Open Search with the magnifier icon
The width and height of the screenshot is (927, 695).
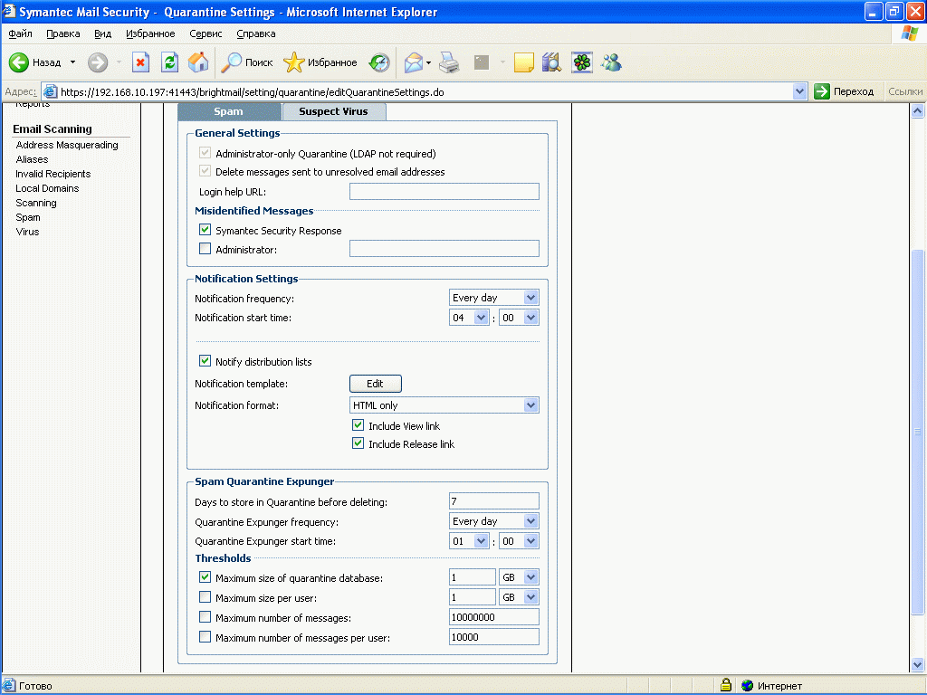pyautogui.click(x=231, y=62)
